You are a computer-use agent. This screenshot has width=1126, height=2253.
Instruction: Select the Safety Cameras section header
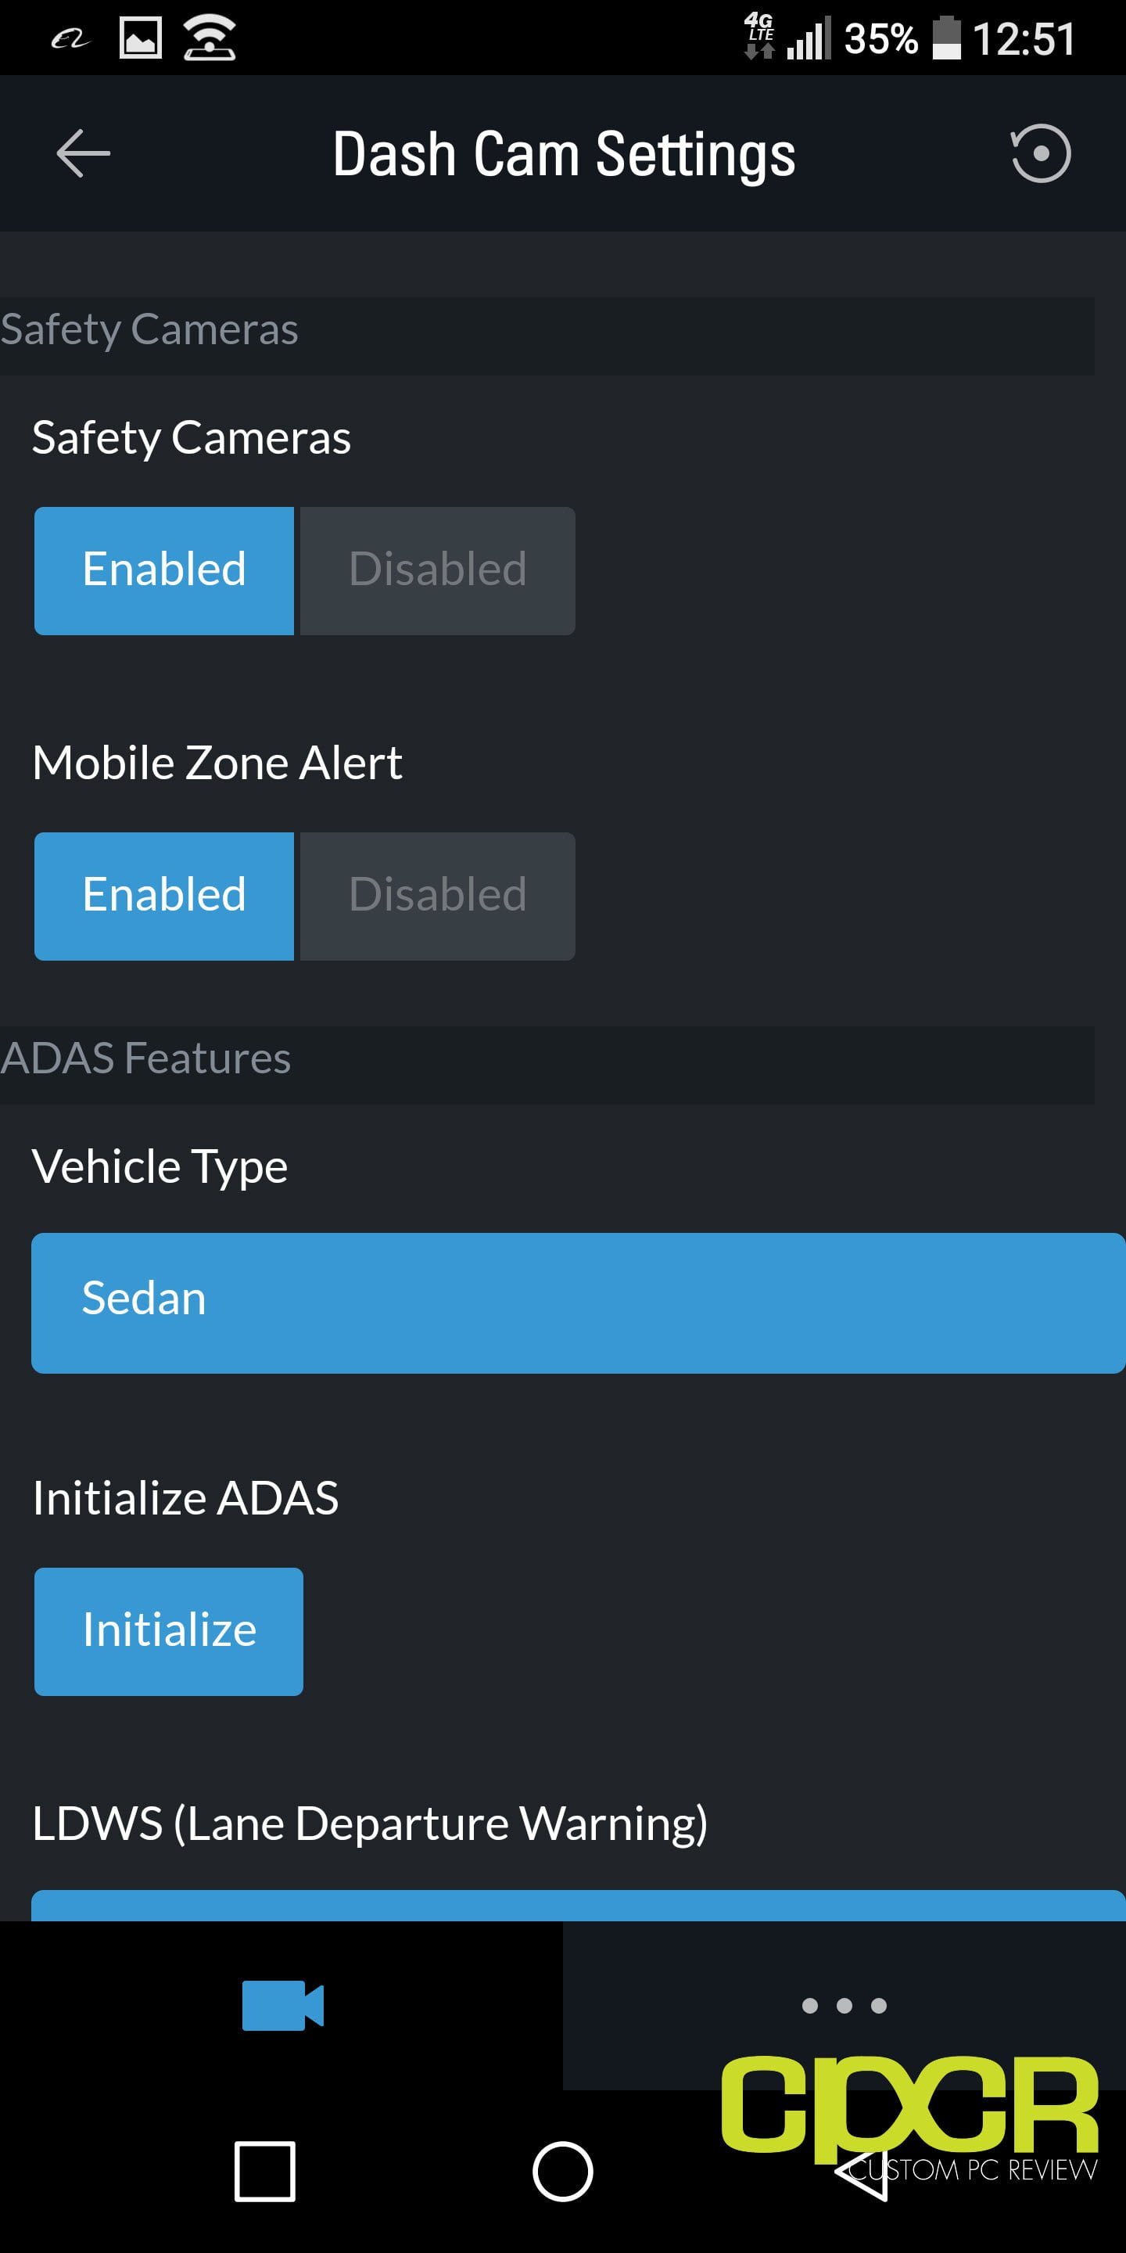point(547,336)
